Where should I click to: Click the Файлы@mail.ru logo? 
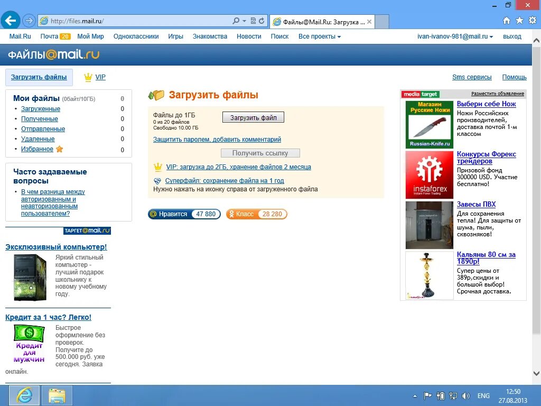[x=53, y=54]
